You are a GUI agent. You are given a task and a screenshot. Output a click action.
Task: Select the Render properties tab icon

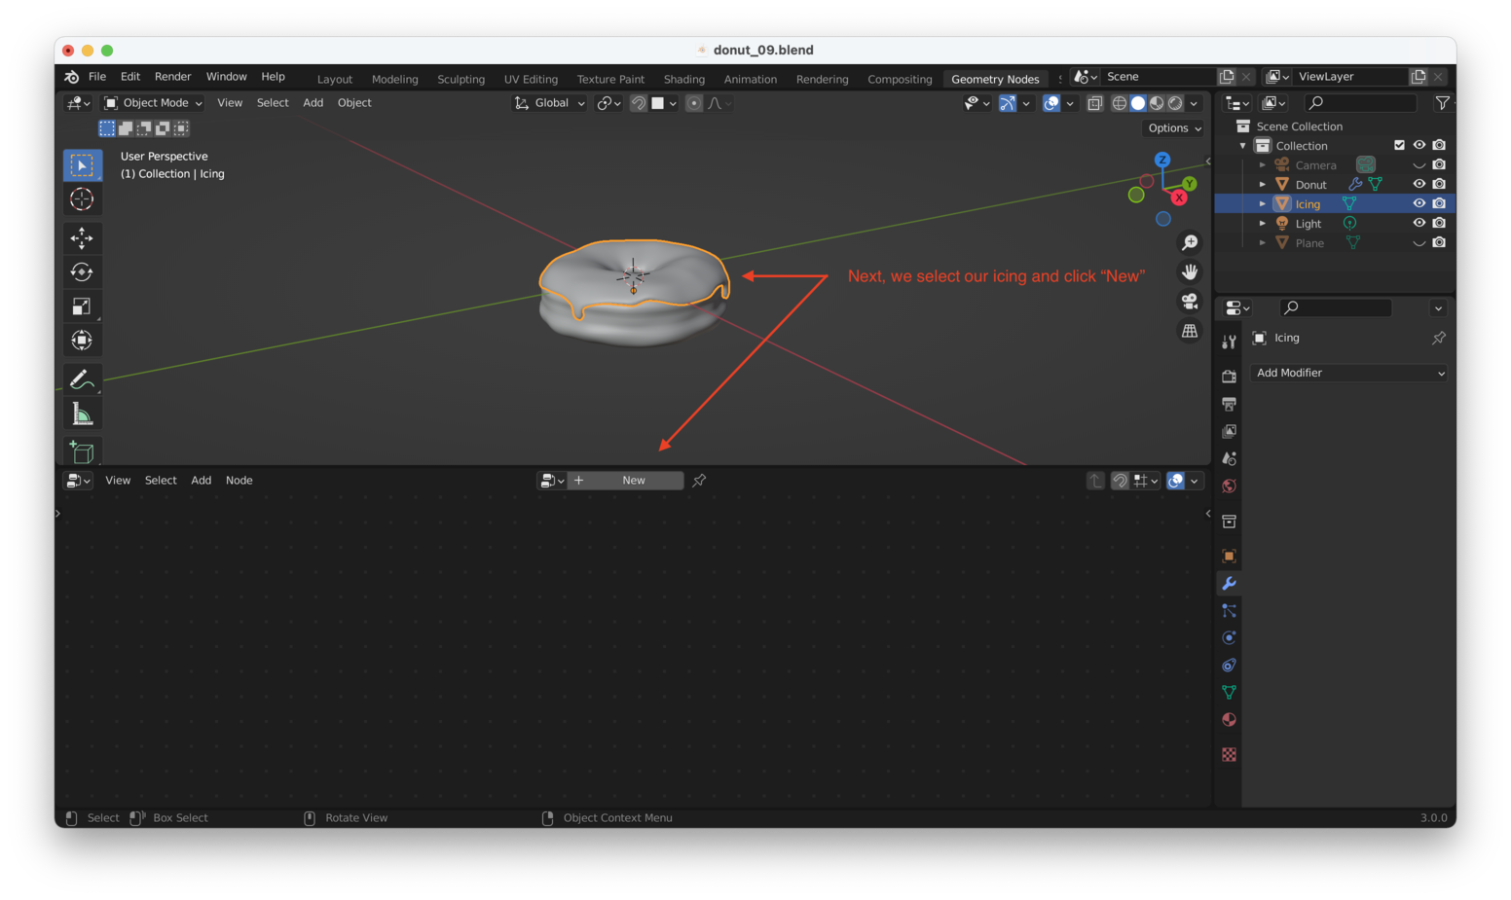coord(1229,376)
